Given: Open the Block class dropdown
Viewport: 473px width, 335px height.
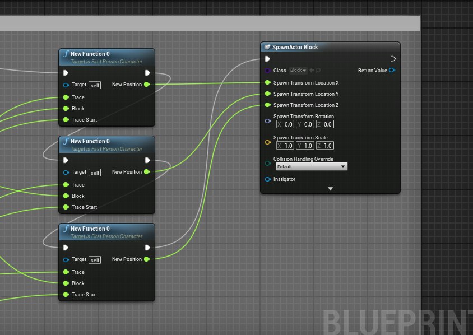Looking at the screenshot, I should click(x=298, y=70).
